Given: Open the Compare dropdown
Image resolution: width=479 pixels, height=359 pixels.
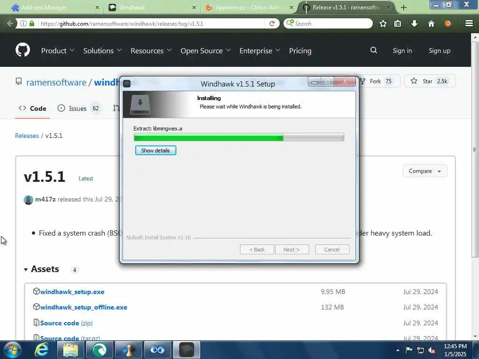Looking at the screenshot, I should (x=425, y=171).
